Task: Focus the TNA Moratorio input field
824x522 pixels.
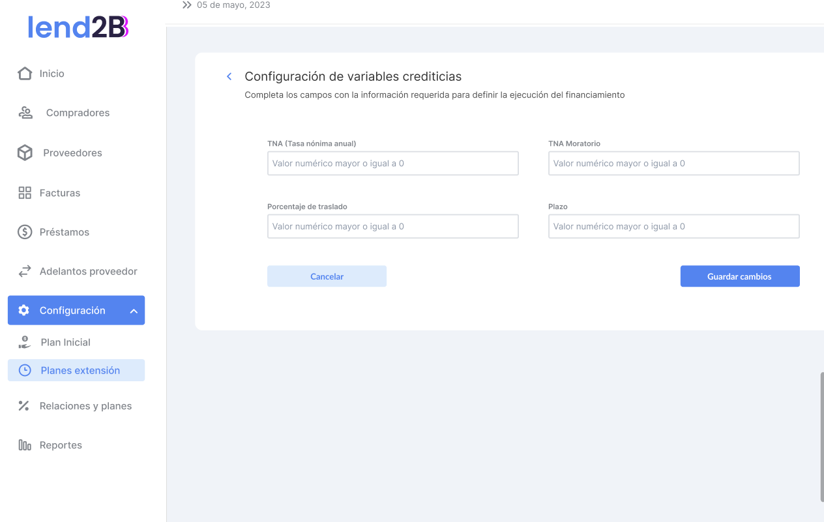Action: click(x=673, y=164)
